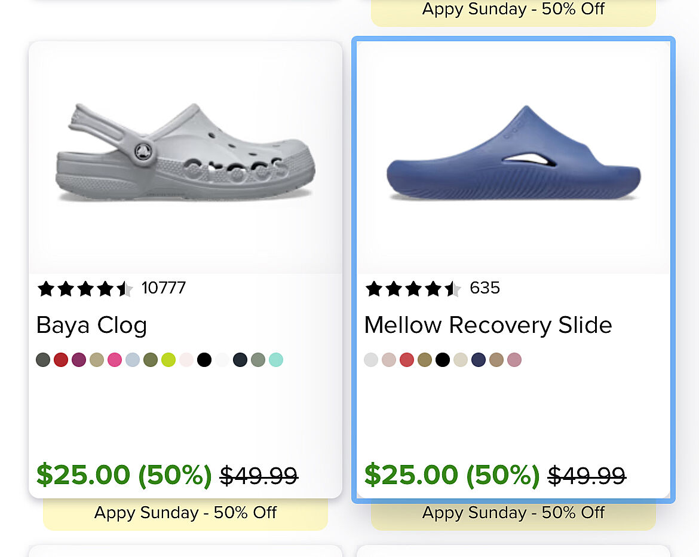Open the gray Baya Clog product image
Viewport: 699px width, 557px height.
[185, 154]
